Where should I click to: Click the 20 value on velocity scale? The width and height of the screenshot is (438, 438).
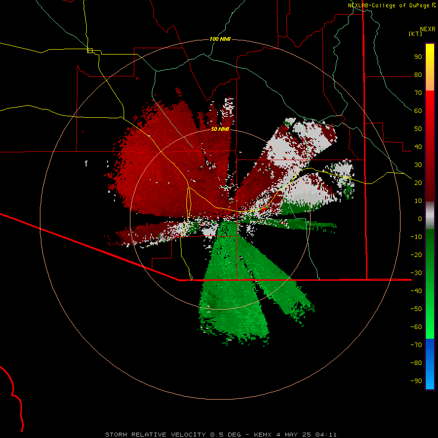coord(418,182)
